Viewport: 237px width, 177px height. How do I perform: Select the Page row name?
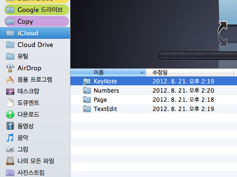pyautogui.click(x=100, y=100)
